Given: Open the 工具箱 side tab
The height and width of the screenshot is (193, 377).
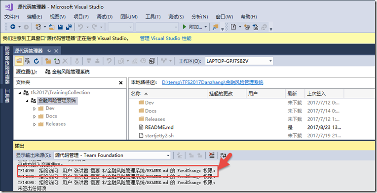Looking at the screenshot, I should point(7,96).
